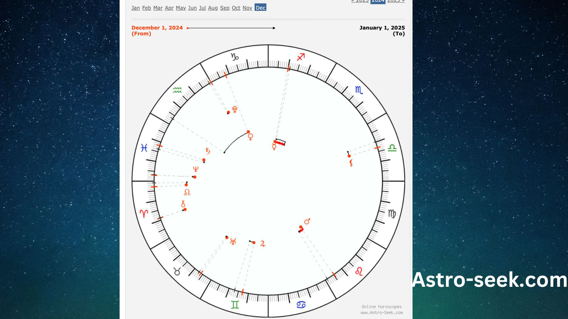This screenshot has height=319, width=568.
Task: Click the From marker on the date range arrow
Action: (x=187, y=28)
